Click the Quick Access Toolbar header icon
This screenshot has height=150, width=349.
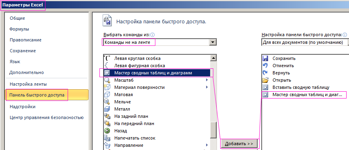click(107, 21)
